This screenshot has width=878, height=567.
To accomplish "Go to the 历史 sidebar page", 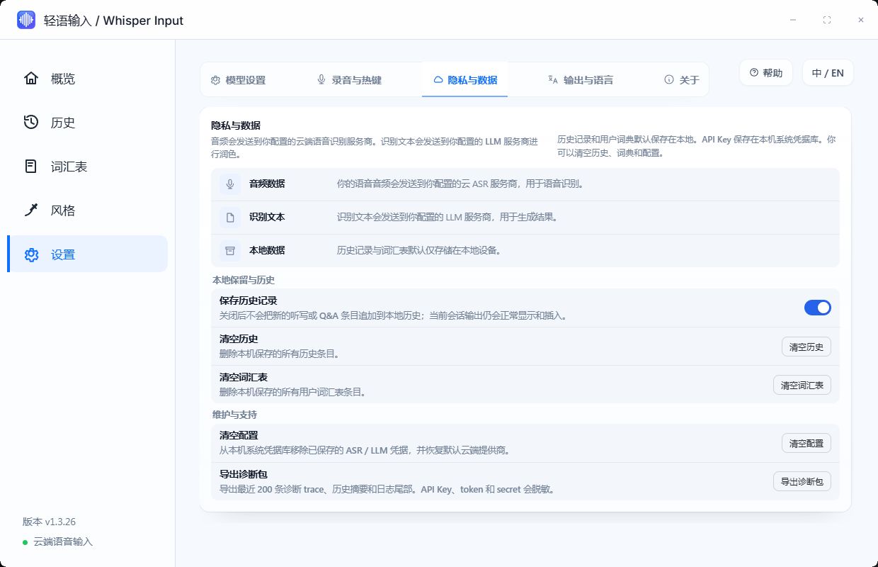I will tap(87, 122).
